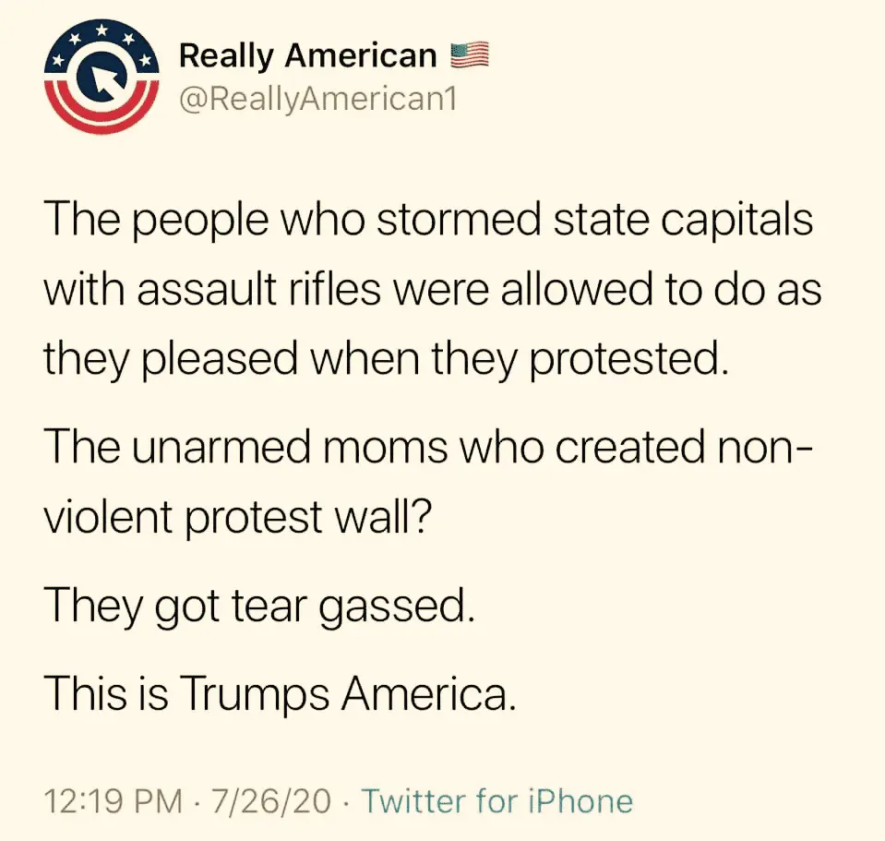Click the line 'The people who stormed state capitals'
Image resolution: width=885 pixels, height=841 pixels.
coord(429,222)
